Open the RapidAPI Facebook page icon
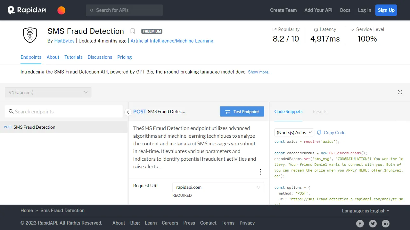The height and width of the screenshot is (230, 410). 360,224
